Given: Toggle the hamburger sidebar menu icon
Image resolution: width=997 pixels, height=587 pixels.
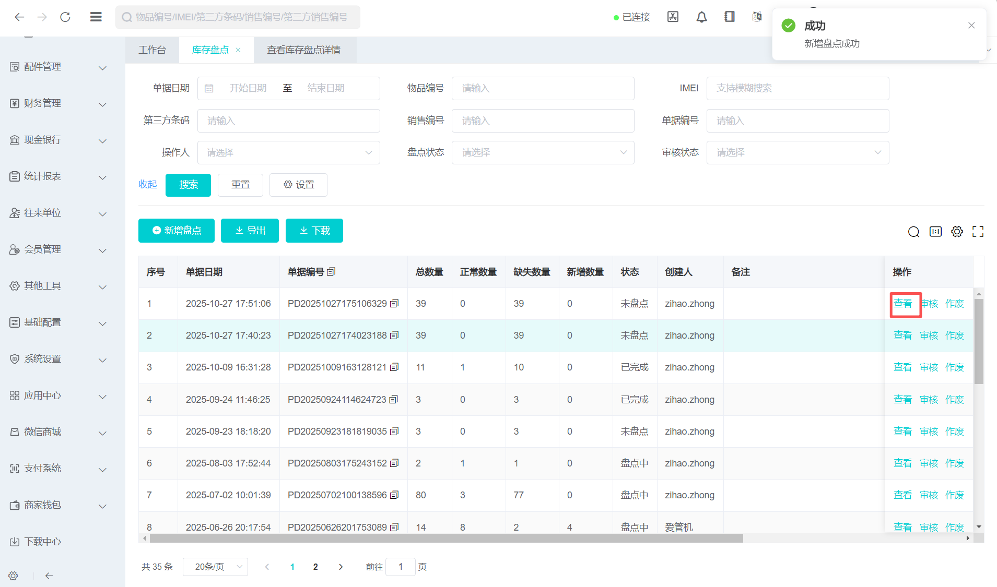Looking at the screenshot, I should [x=96, y=17].
